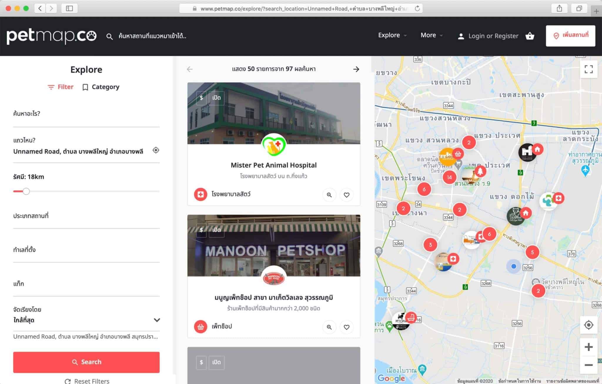The height and width of the screenshot is (384, 602).
Task: Click the red petshop basket category icon
Action: (x=200, y=326)
